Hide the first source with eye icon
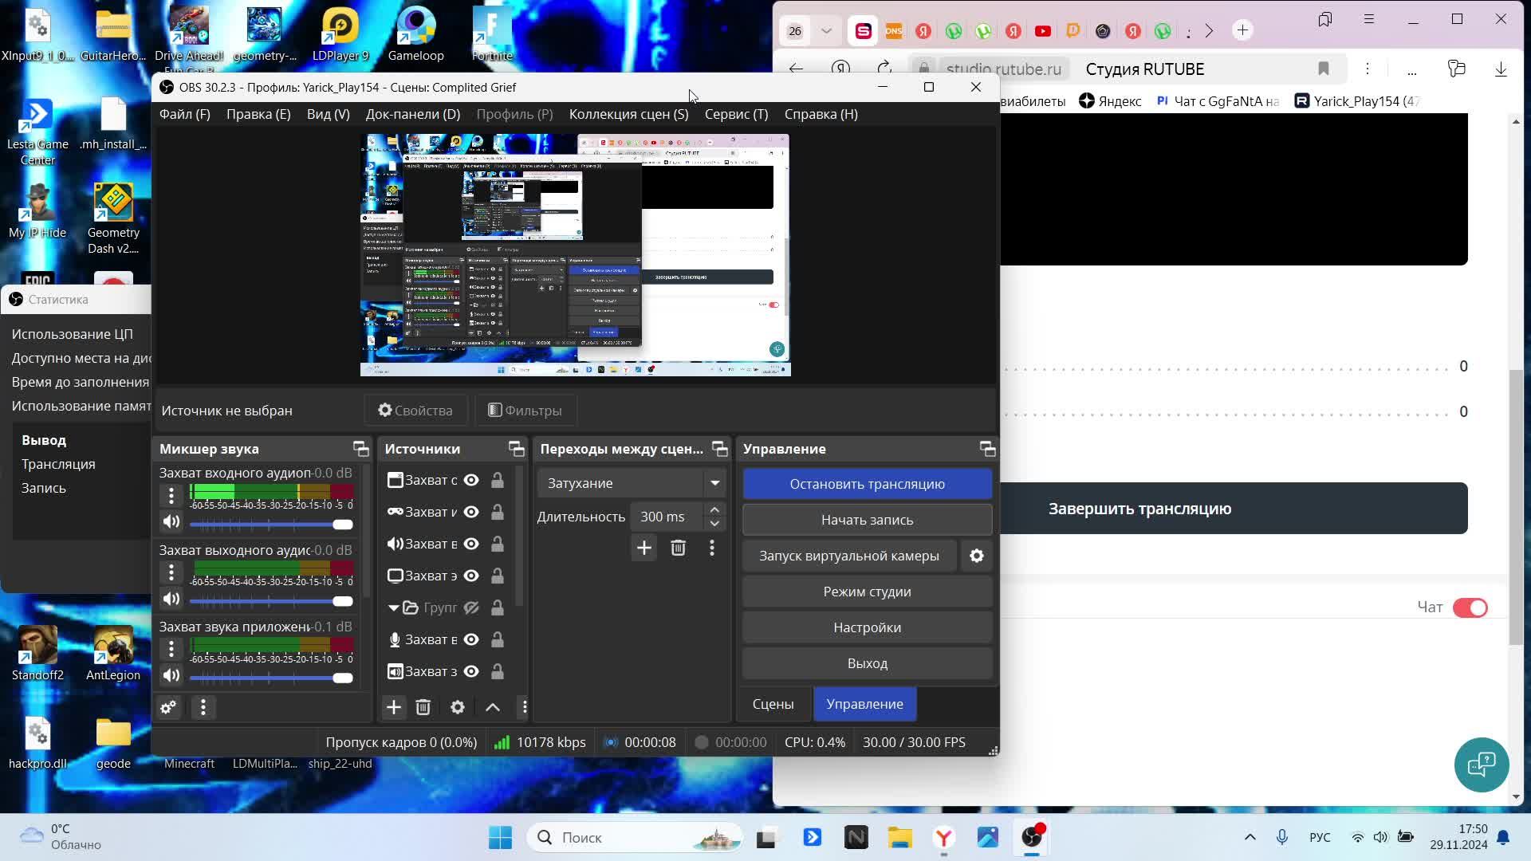The width and height of the screenshot is (1531, 861). pos(471,480)
